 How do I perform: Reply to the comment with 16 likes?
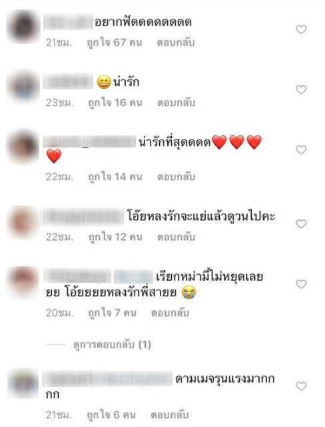tap(176, 103)
